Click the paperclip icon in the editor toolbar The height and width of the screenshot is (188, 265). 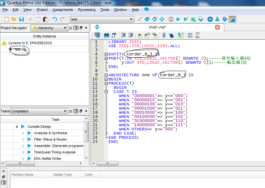(x=164, y=35)
